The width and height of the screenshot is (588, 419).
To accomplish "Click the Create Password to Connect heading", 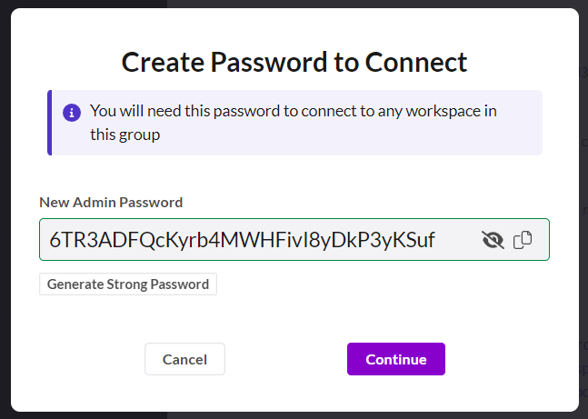I will click(294, 62).
